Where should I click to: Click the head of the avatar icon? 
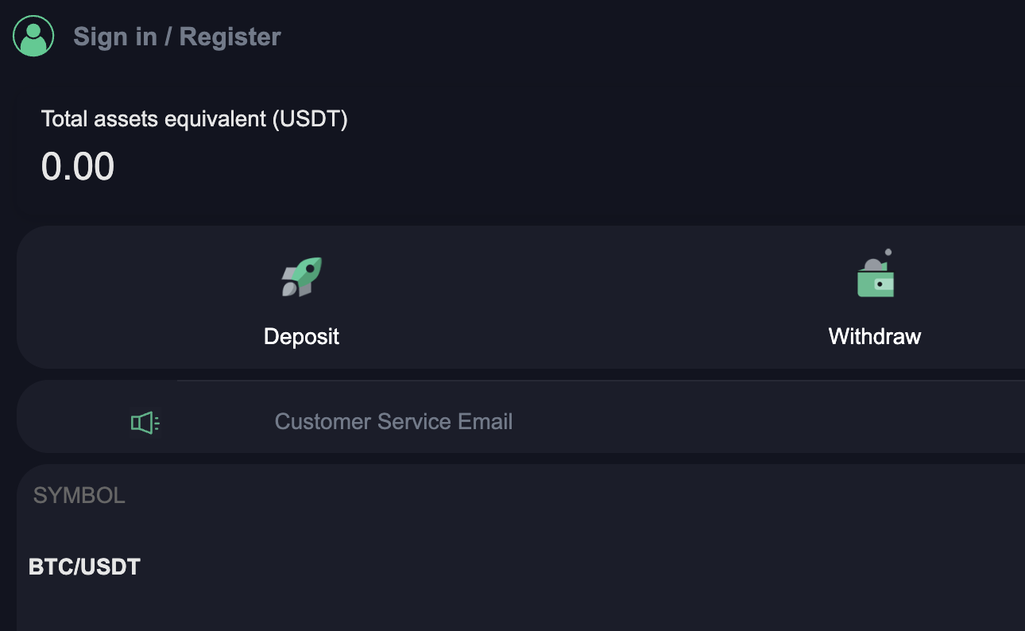pos(33,30)
